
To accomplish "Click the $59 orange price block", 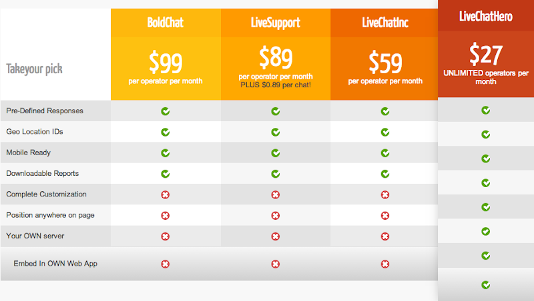I will (x=385, y=62).
